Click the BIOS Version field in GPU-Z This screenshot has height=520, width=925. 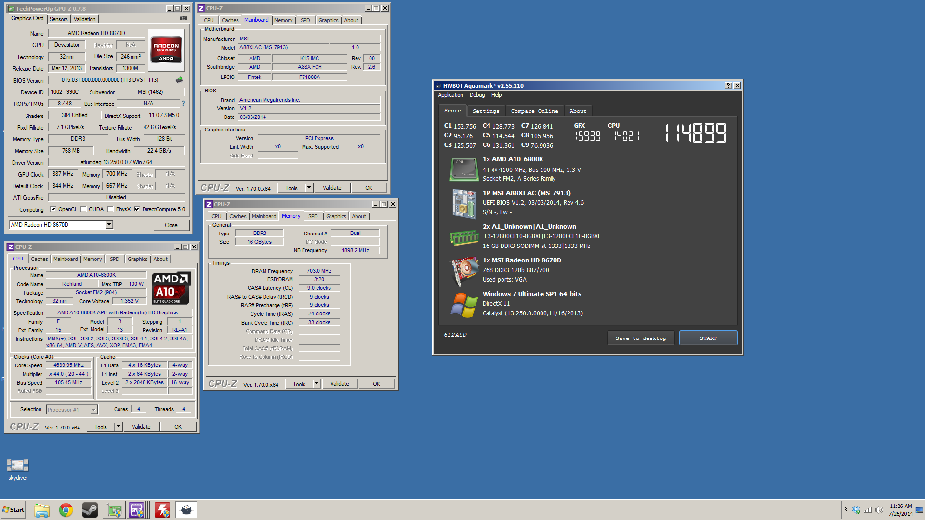[110, 80]
